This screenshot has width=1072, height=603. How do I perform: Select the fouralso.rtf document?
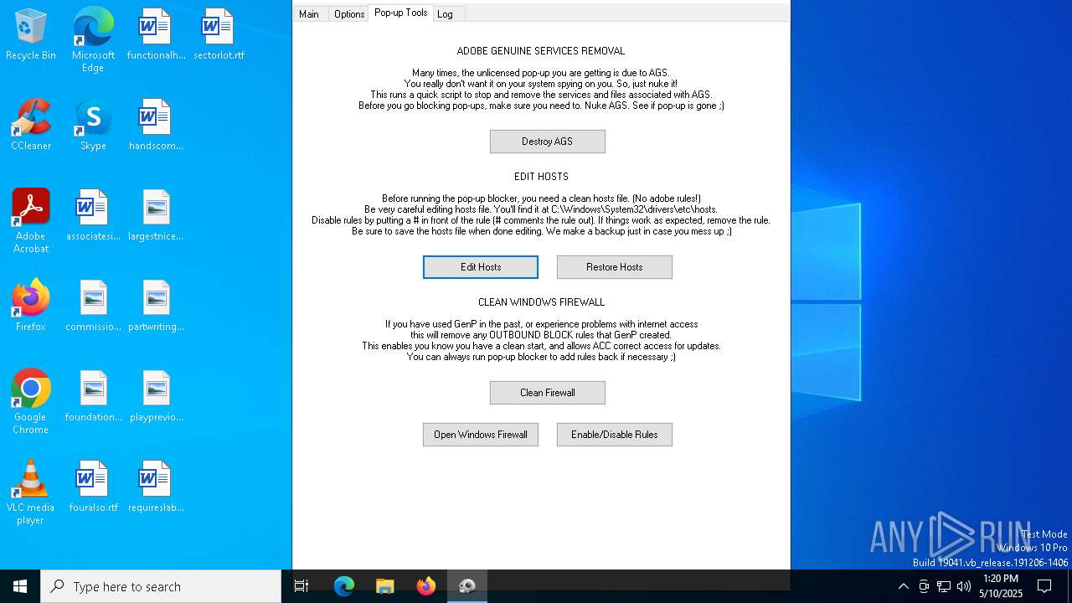pos(93,487)
